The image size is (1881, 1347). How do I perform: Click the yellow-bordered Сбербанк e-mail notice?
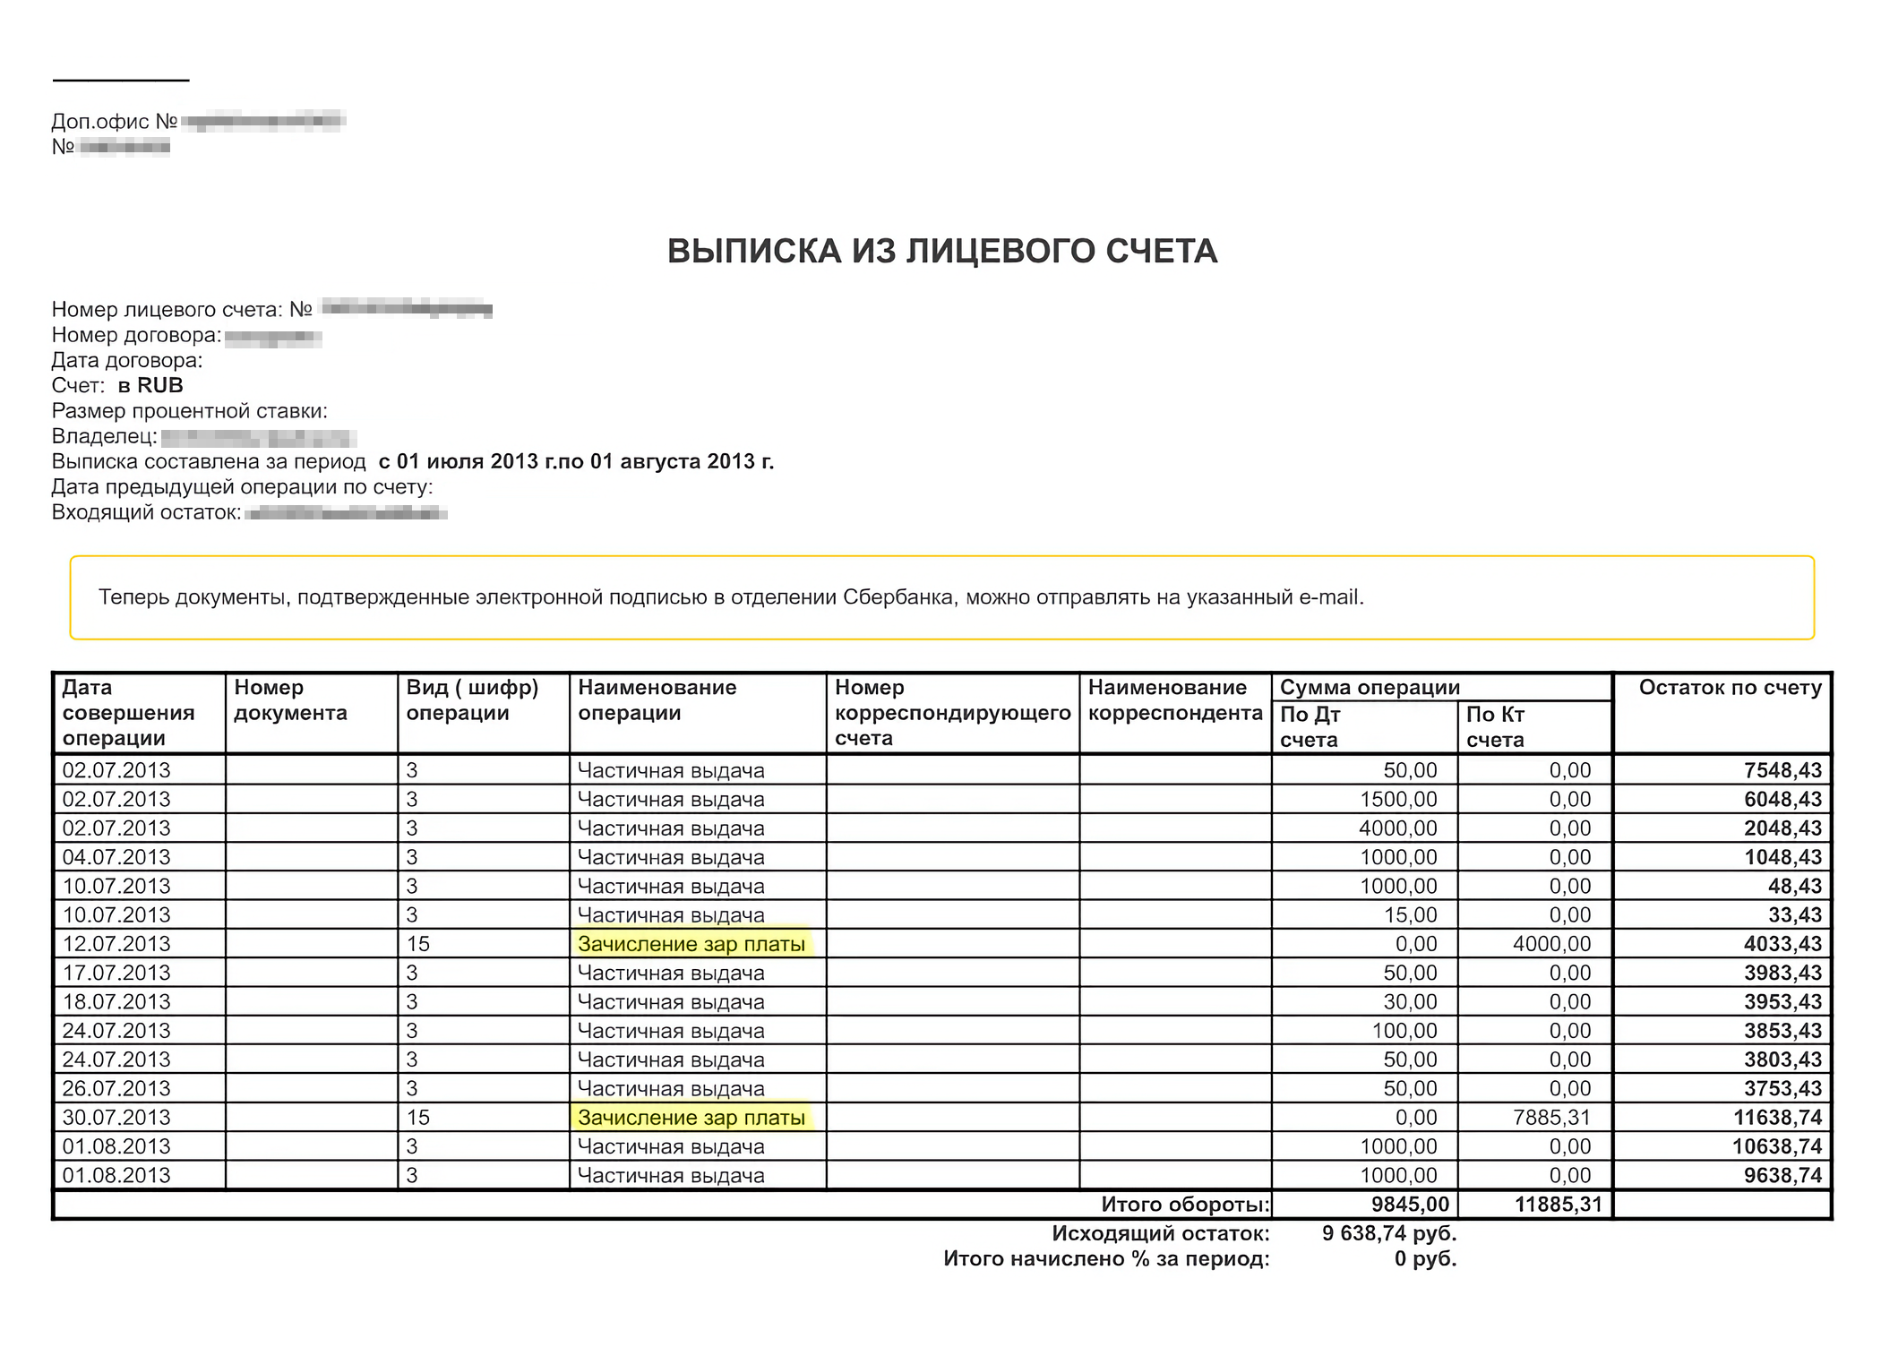click(941, 597)
